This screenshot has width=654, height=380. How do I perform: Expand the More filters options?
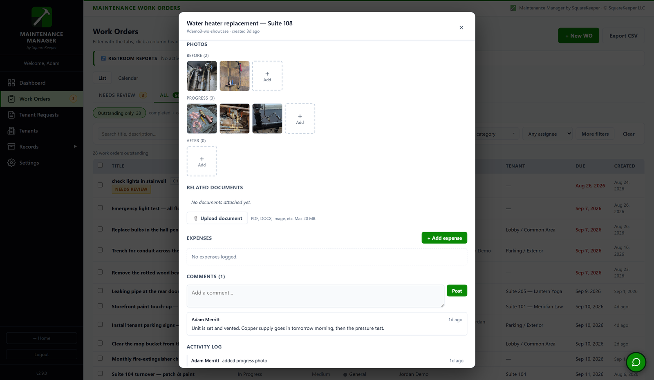coord(595,134)
